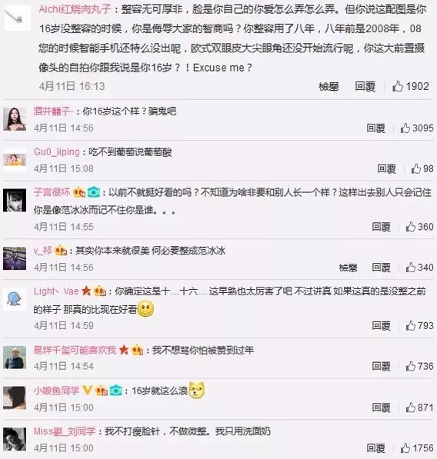The height and width of the screenshot is (459, 437).
Task: Open 酒井囍子's avatar thumbnail
Action: tap(15, 119)
